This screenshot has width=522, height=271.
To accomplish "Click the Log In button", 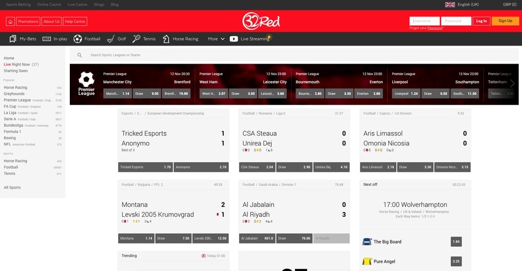I will (x=481, y=21).
